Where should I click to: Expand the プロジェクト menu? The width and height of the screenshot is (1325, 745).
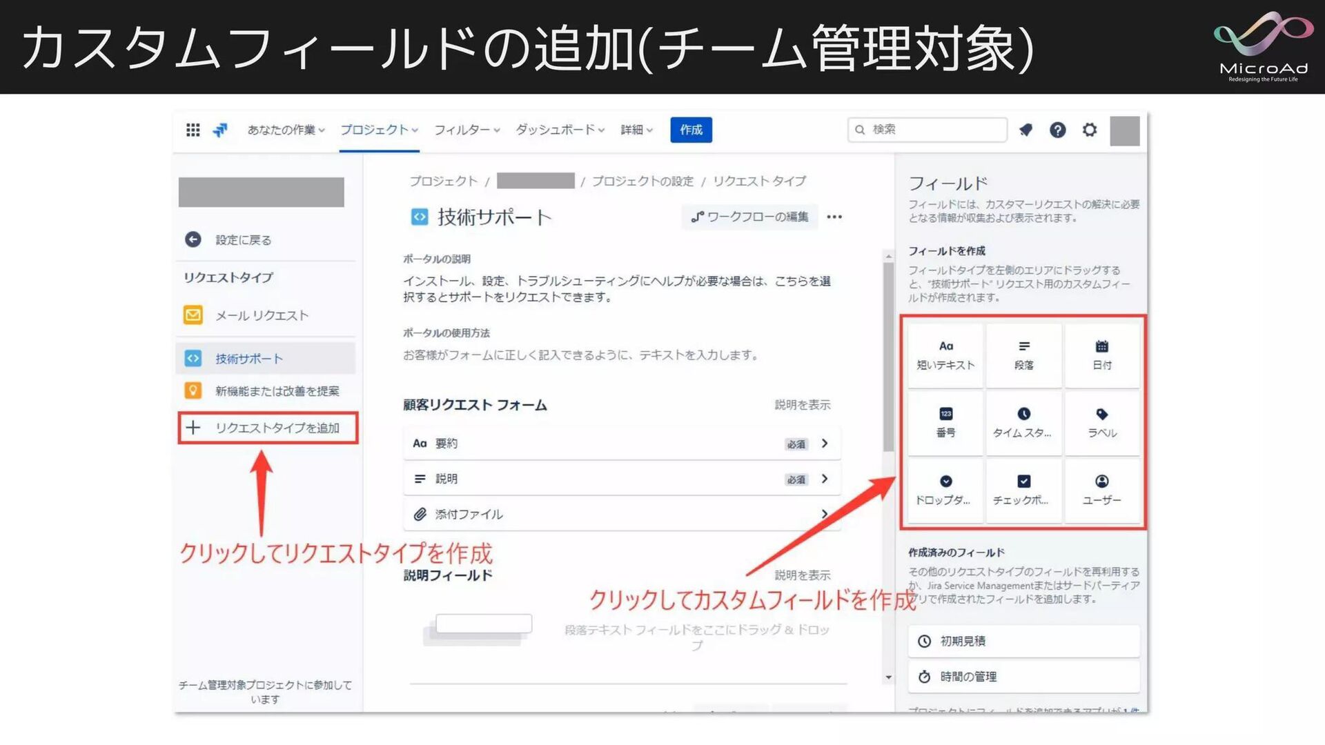[x=379, y=130]
